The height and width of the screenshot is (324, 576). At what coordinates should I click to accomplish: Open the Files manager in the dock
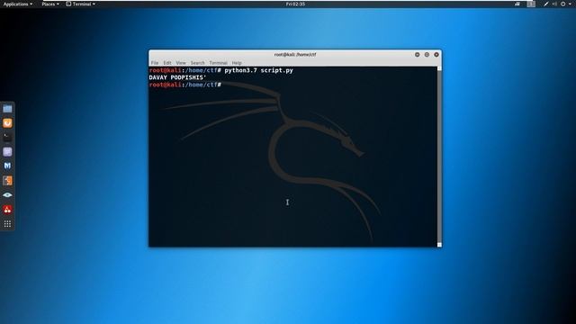7,108
